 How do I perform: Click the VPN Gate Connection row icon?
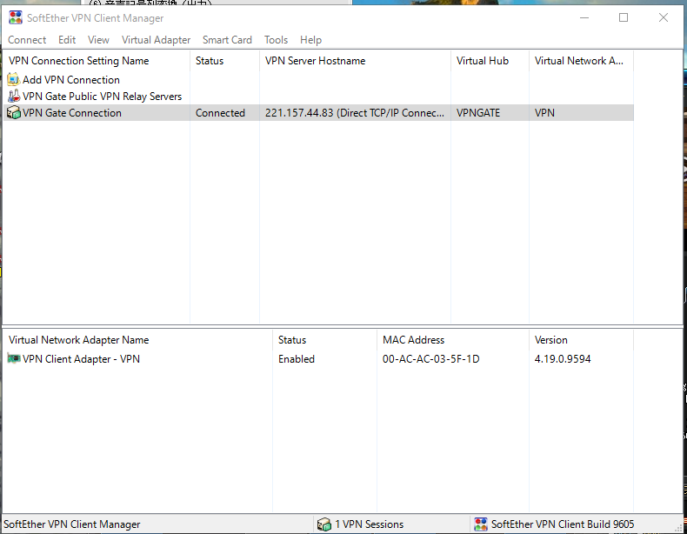(x=14, y=112)
